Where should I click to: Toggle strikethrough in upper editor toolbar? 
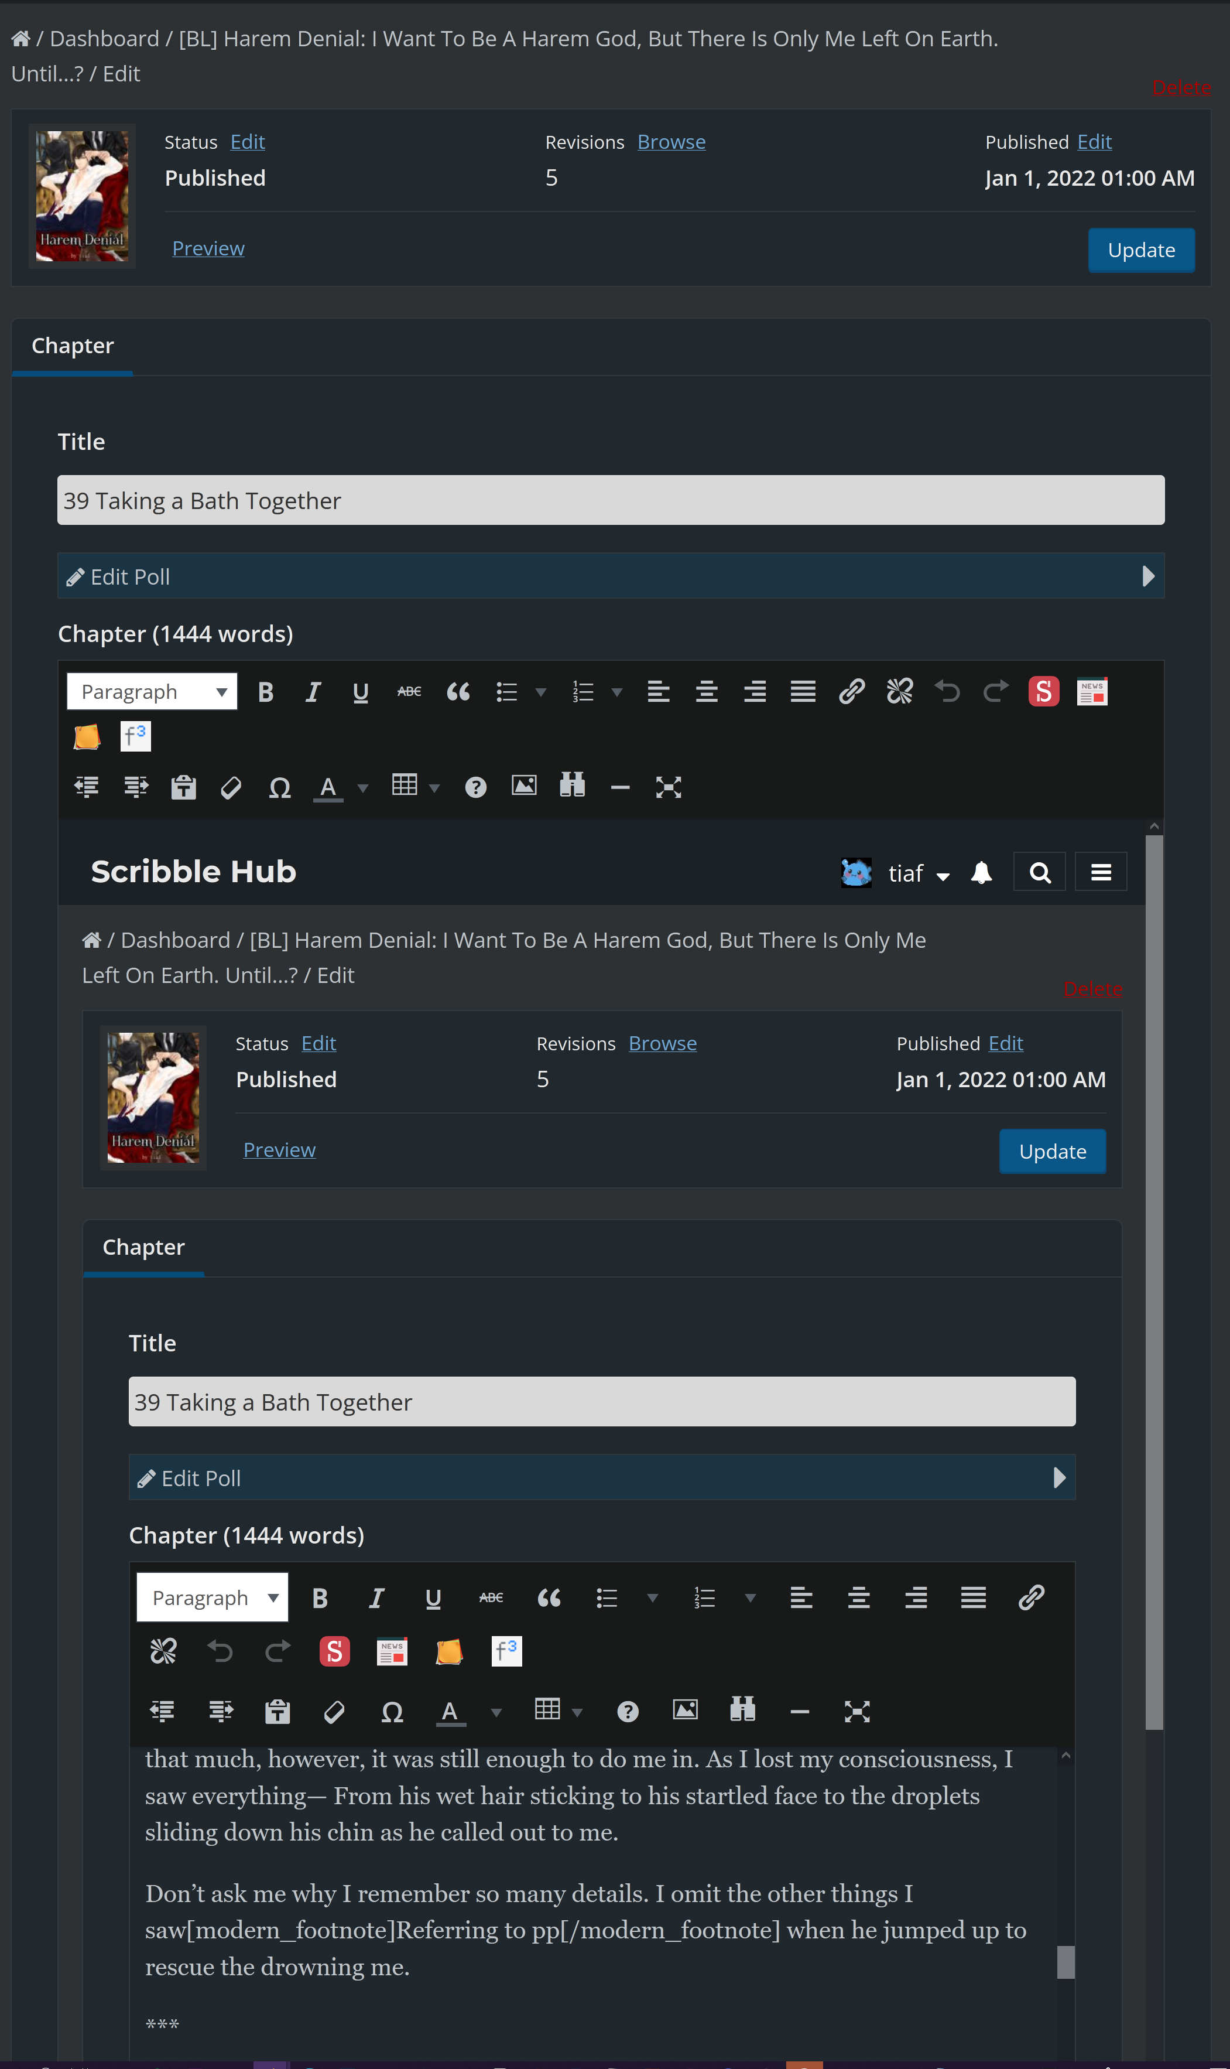[409, 692]
